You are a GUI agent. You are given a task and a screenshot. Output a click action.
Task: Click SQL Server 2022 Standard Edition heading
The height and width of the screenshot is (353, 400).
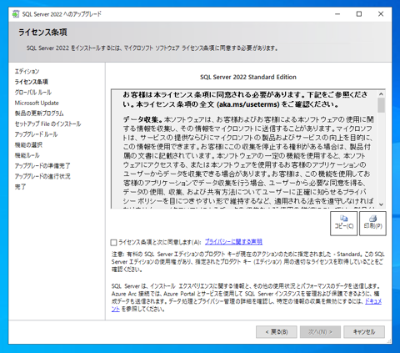pyautogui.click(x=248, y=77)
